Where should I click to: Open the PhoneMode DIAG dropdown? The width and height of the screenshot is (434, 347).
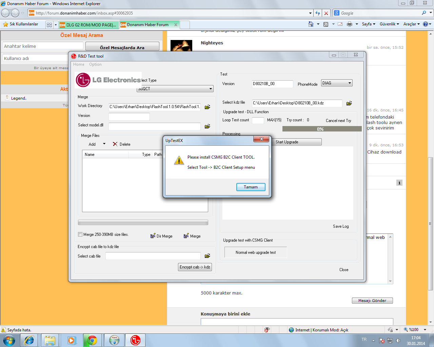pos(337,83)
